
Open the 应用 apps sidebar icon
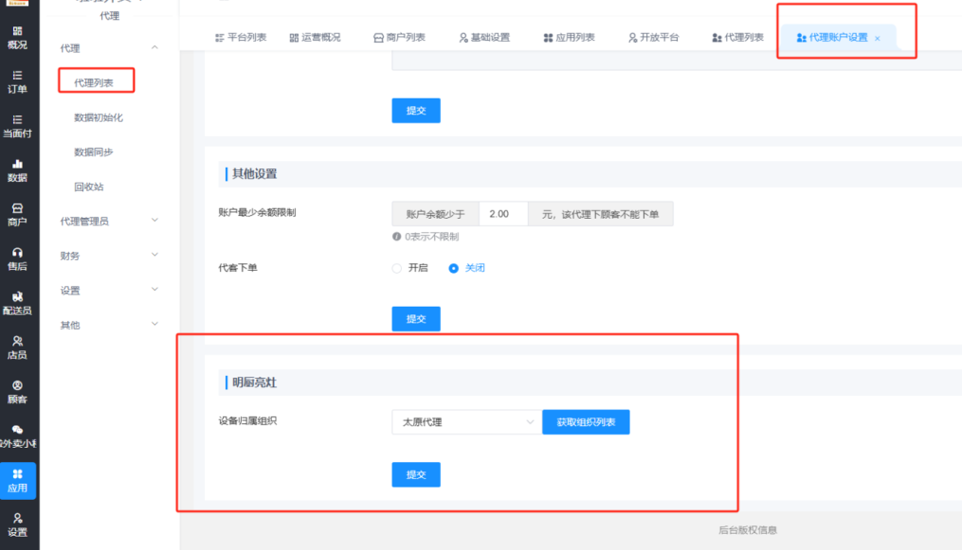click(x=17, y=480)
